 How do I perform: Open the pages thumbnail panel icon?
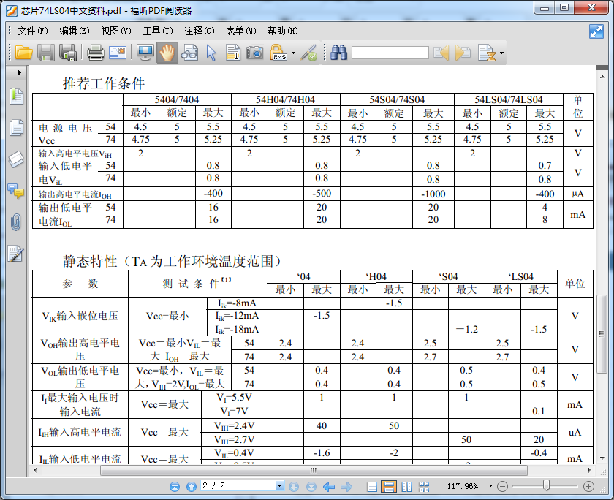(x=16, y=128)
